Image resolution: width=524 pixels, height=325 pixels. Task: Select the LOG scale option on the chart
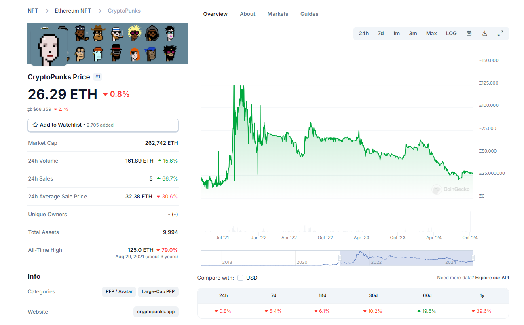tap(451, 33)
